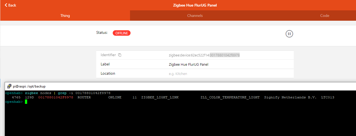Click Signify Netherlands B.V. in terminal
Screen dimensions: 356x136
(290, 97)
